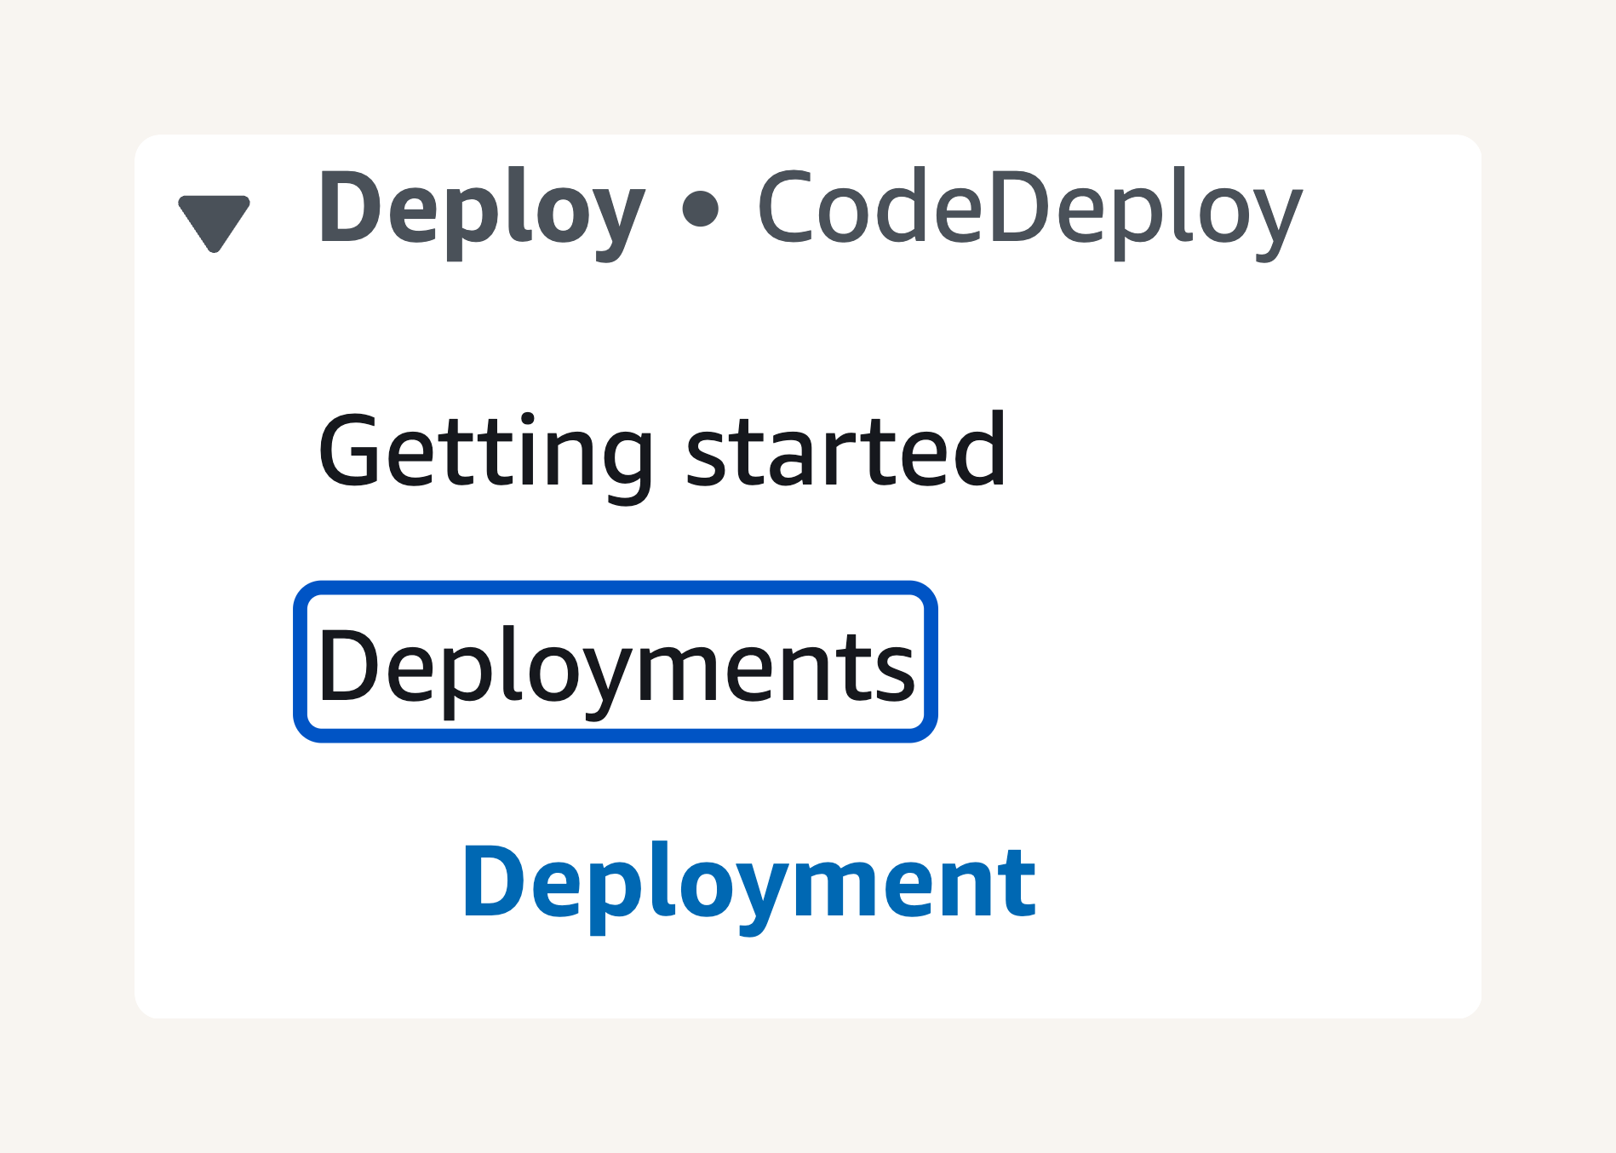Collapse the Deploy CodeDeploy section triangle

pyautogui.click(x=214, y=224)
